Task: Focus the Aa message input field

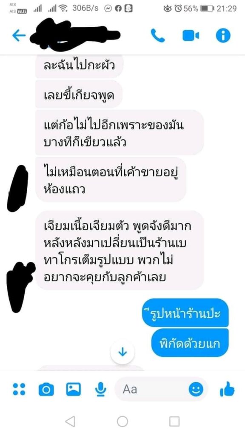Action: coord(161,389)
